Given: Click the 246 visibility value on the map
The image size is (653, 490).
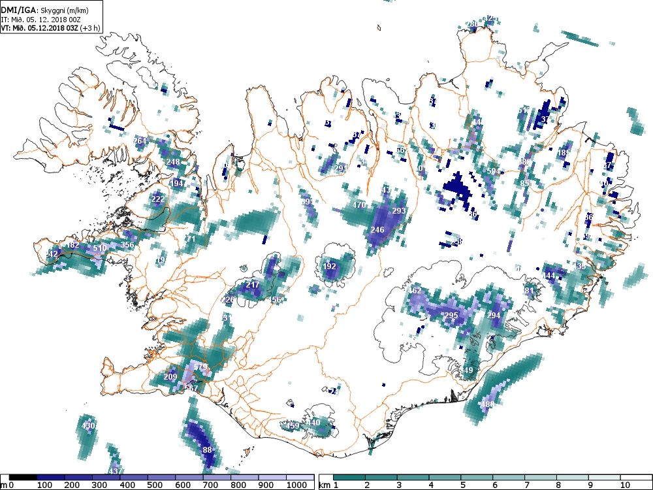Looking at the screenshot, I should 377,230.
